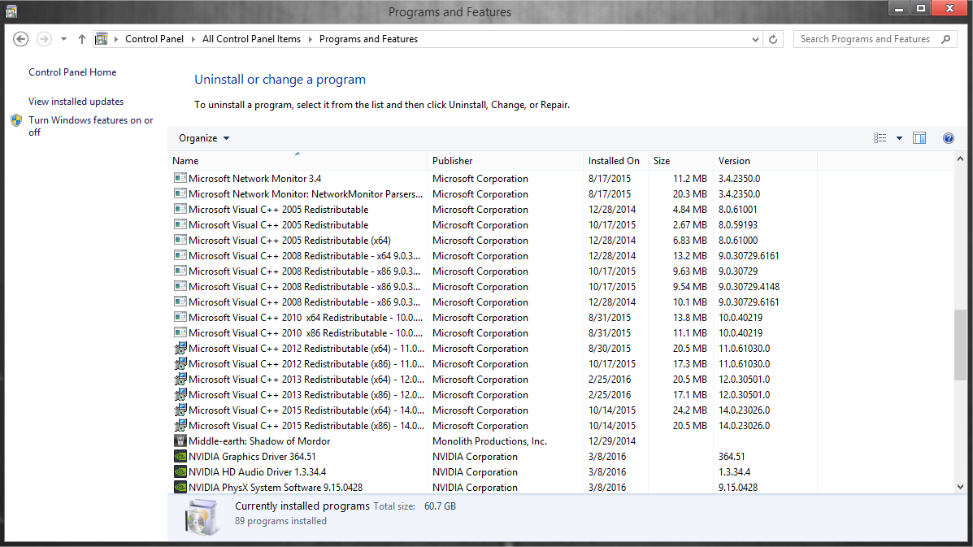Click the 24.2 MB size cell
The height and width of the screenshot is (547, 973).
(x=690, y=410)
